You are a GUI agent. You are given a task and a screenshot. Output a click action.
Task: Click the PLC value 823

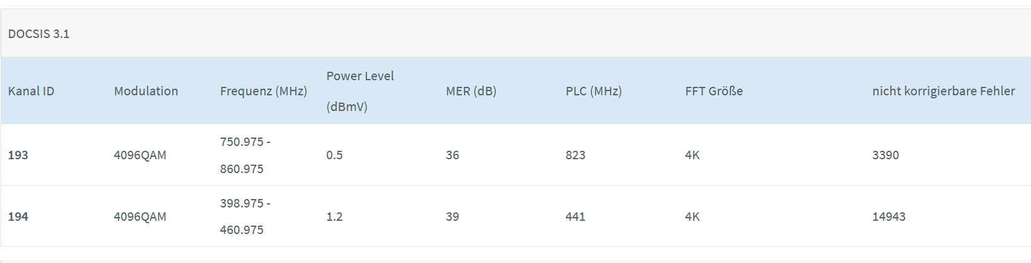(576, 155)
